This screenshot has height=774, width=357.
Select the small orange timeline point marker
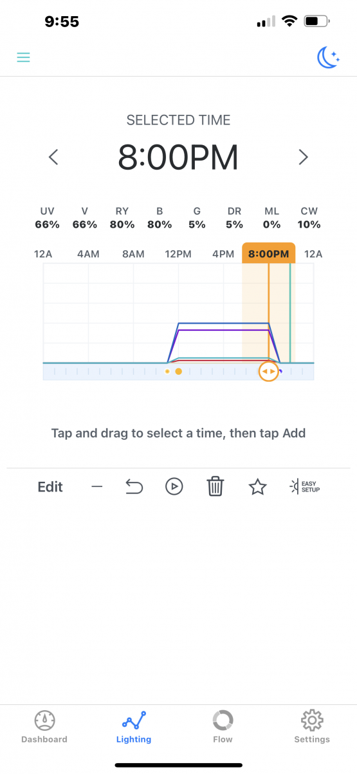click(x=167, y=372)
